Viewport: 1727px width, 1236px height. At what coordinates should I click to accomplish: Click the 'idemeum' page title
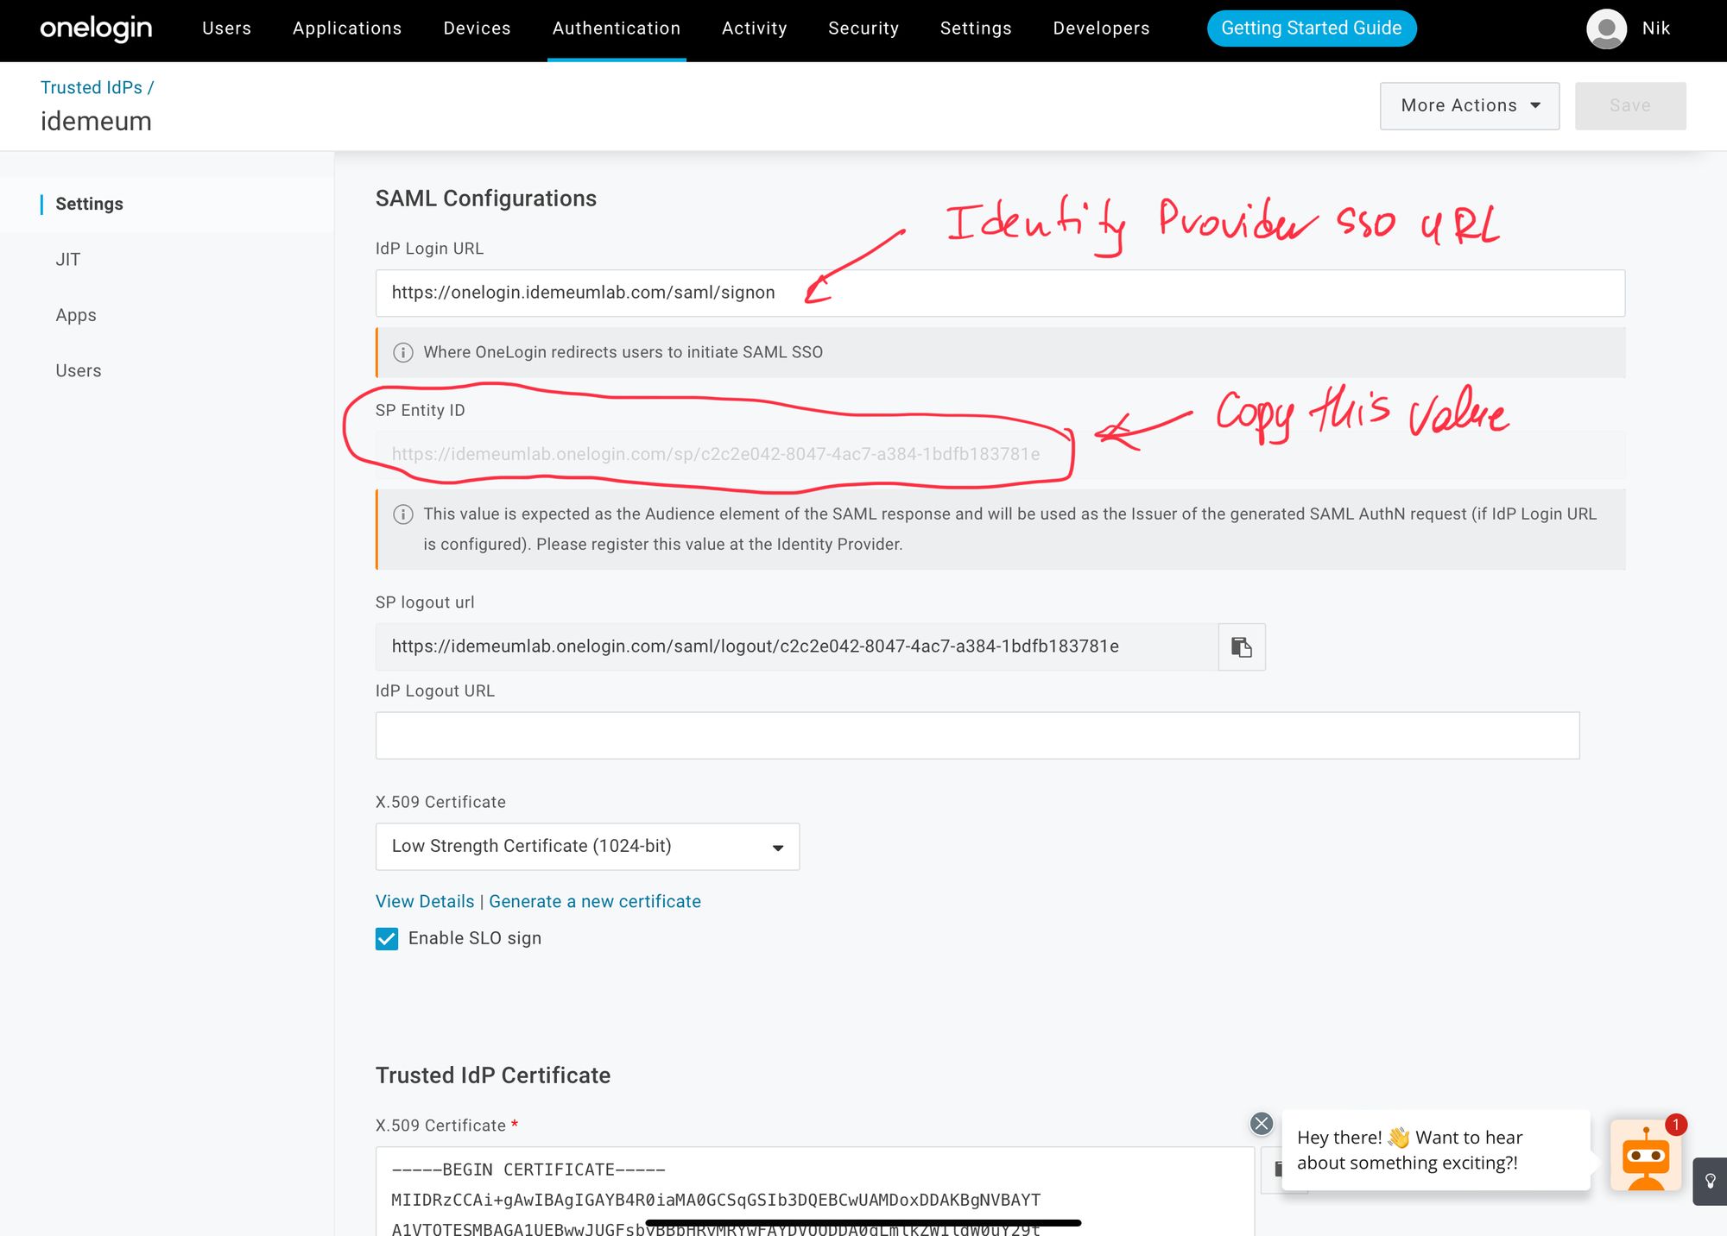[96, 121]
